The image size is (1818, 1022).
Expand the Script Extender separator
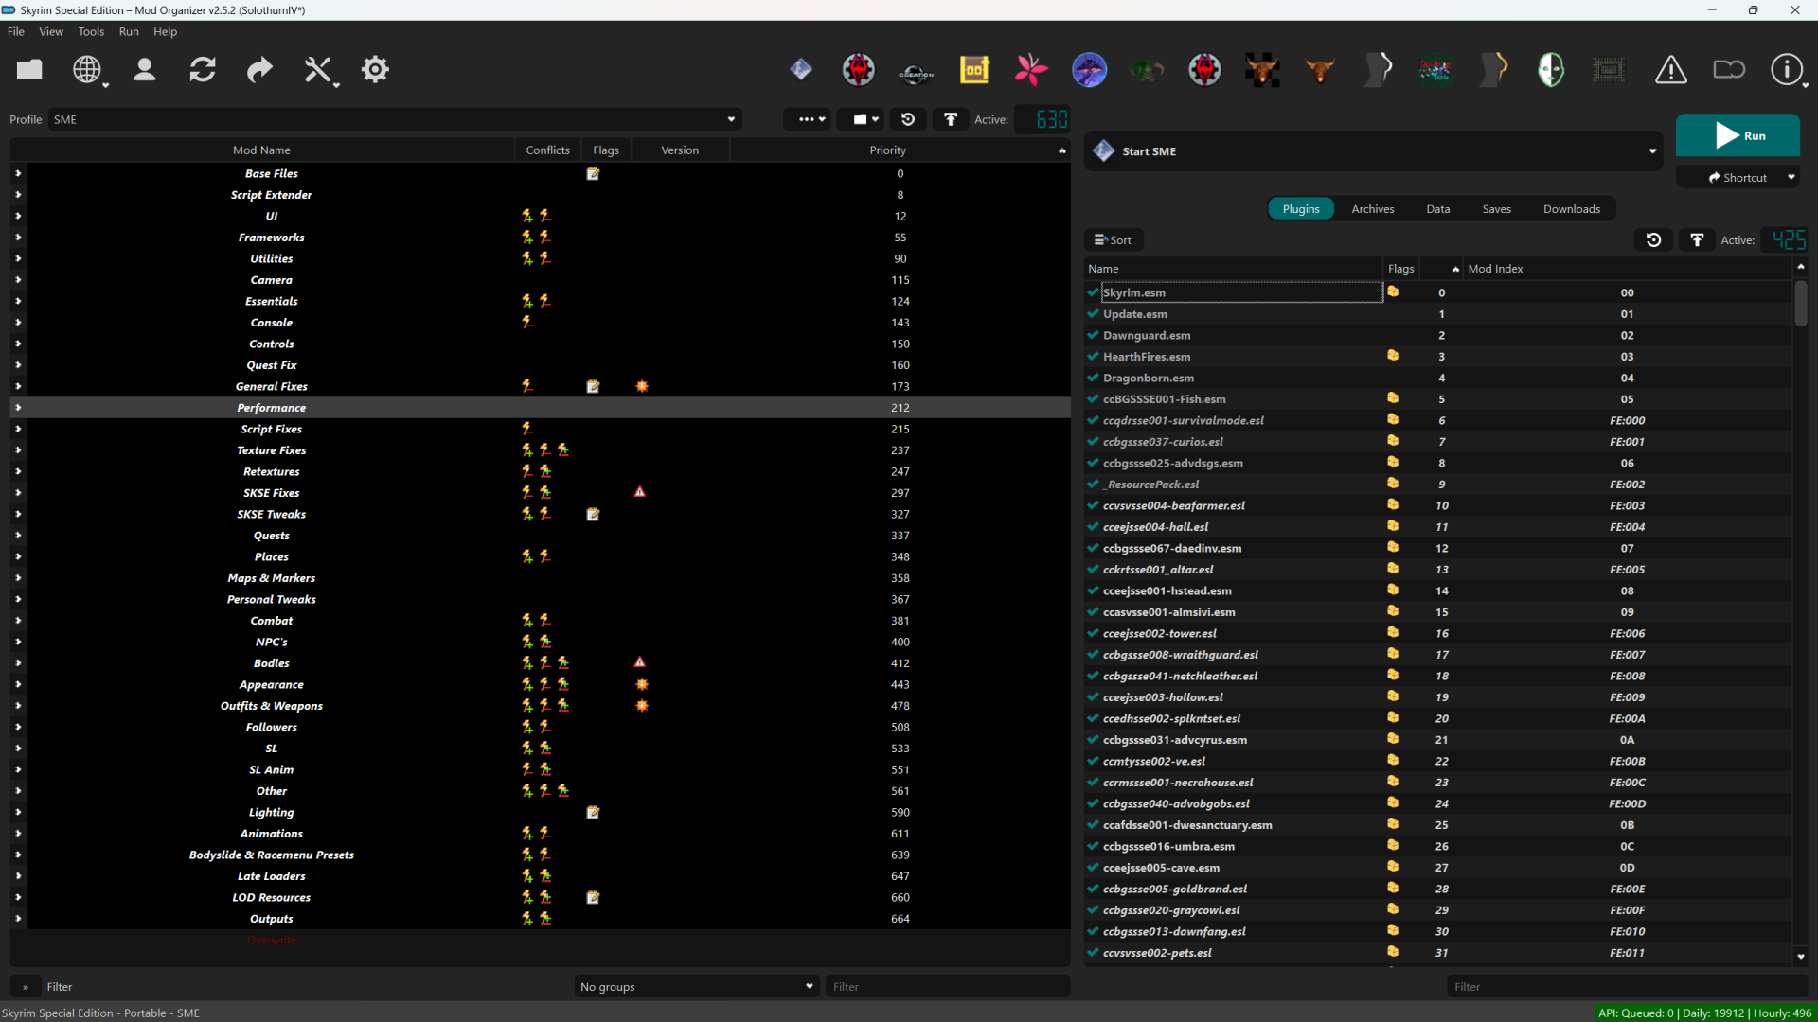[x=18, y=195]
